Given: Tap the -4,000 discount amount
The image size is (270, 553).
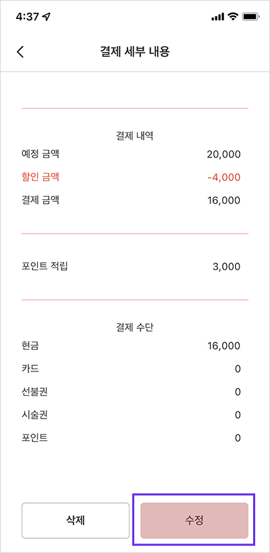Looking at the screenshot, I should coord(224,178).
